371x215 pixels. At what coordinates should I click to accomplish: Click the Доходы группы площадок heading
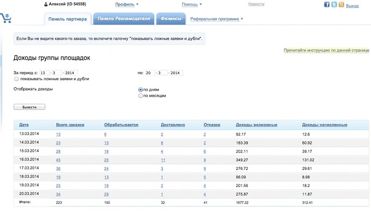[52, 58]
